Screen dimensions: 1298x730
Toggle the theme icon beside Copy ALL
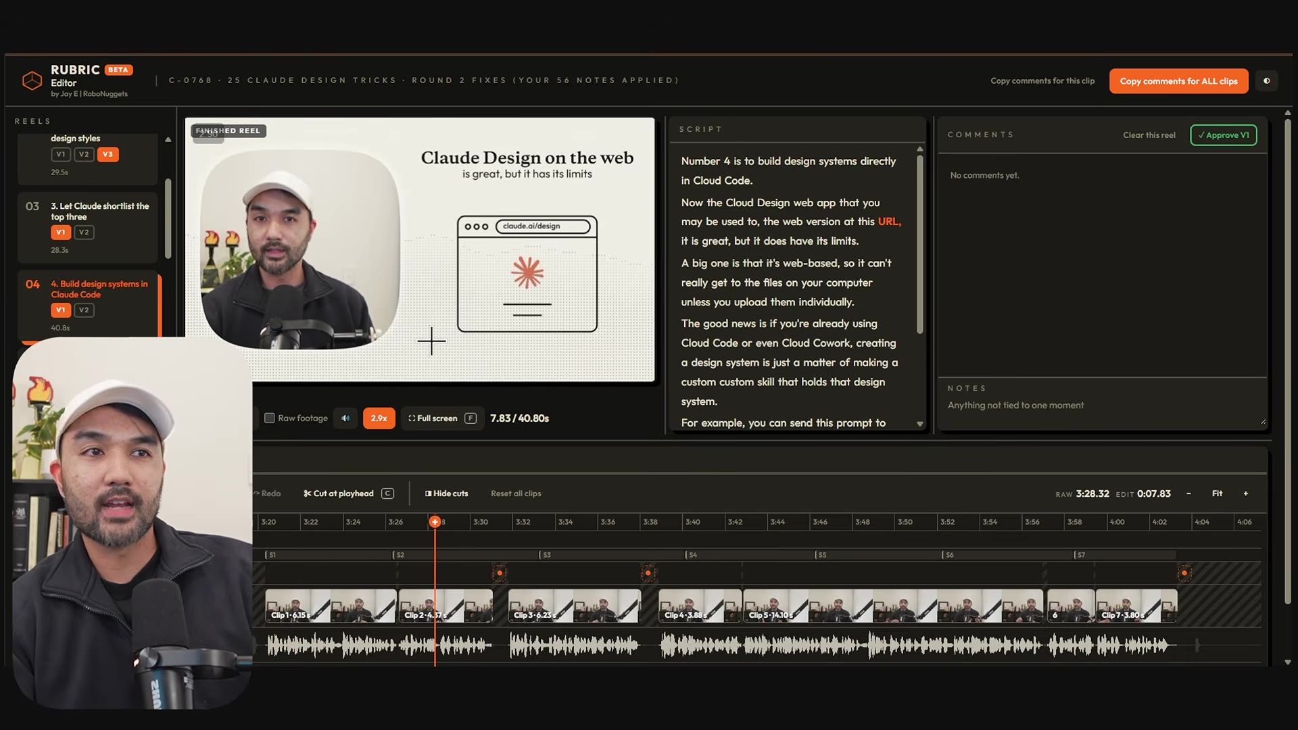(x=1267, y=81)
